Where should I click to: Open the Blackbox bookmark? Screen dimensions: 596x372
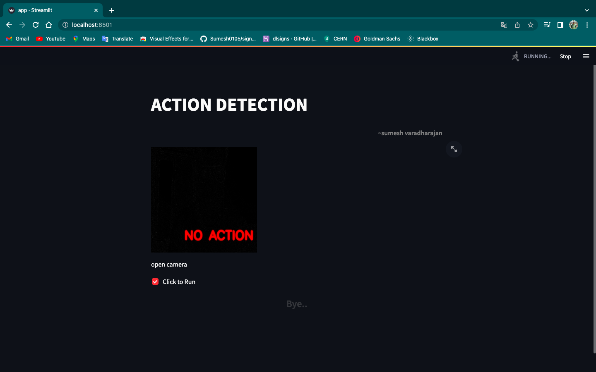[423, 38]
